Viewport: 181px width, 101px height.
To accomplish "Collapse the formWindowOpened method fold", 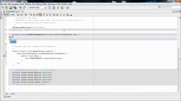I will point(6,35).
